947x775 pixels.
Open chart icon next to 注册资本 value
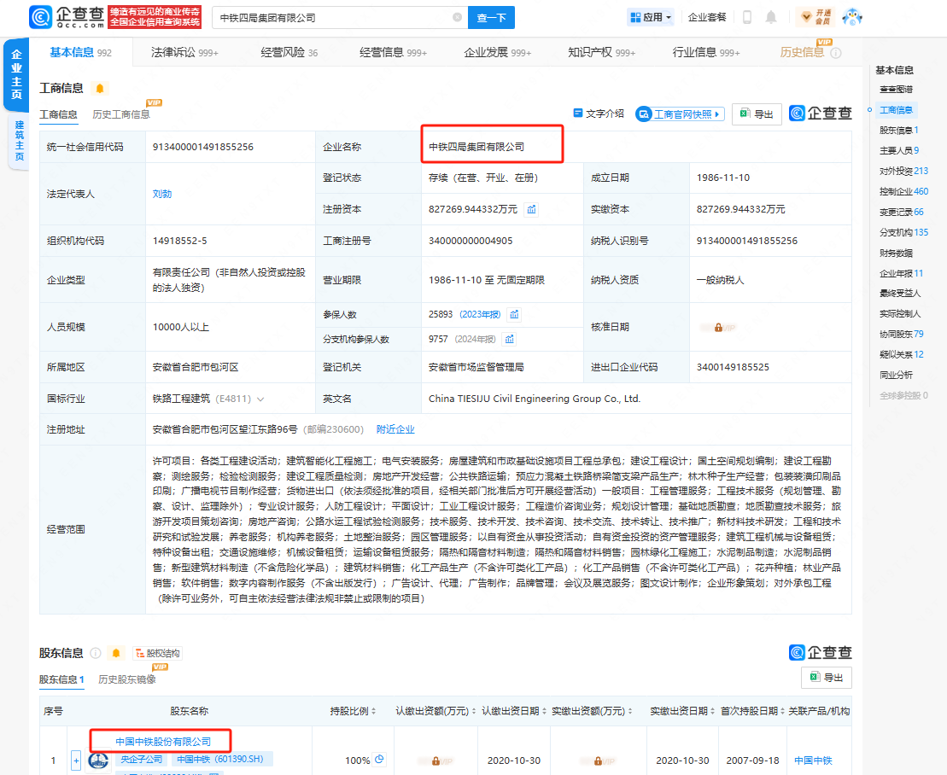pyautogui.click(x=531, y=209)
